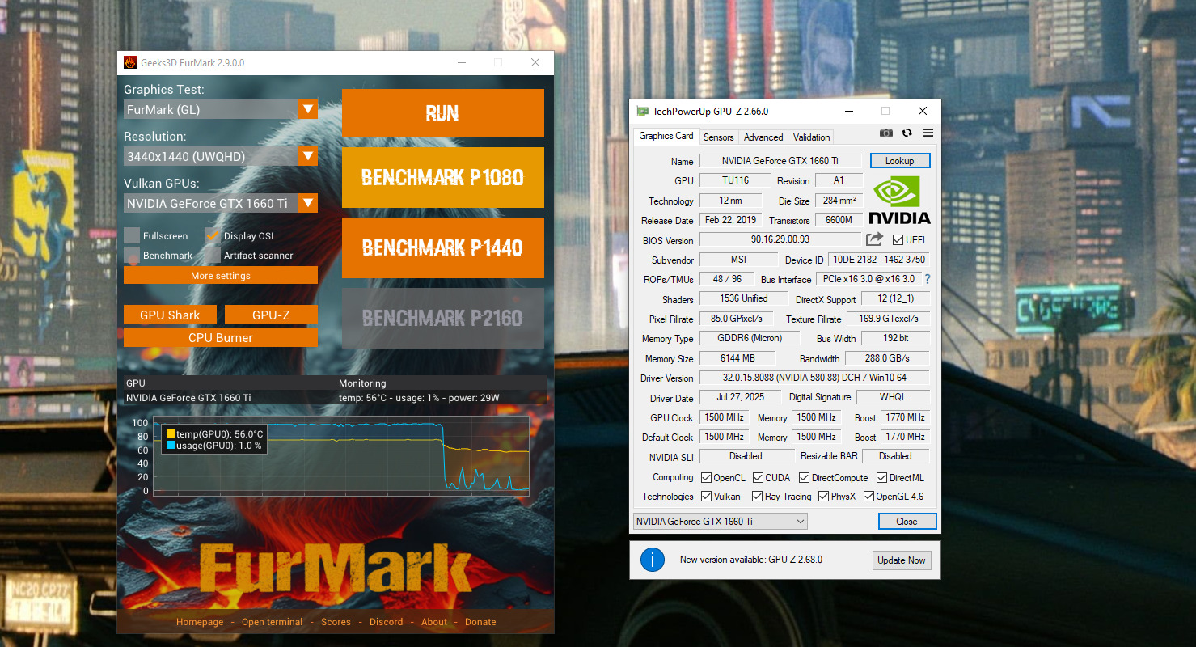The width and height of the screenshot is (1196, 647).
Task: Toggle the DirectCompute checkbox
Action: pyautogui.click(x=804, y=478)
